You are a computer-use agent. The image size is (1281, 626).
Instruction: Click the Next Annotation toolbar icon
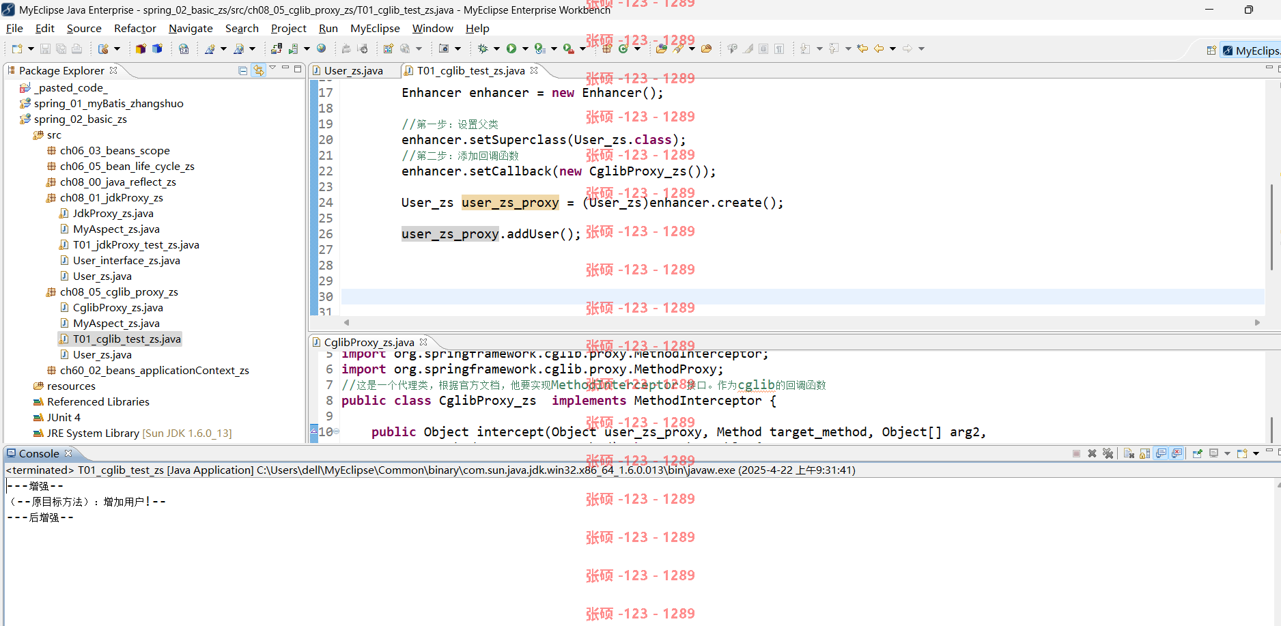(x=806, y=48)
